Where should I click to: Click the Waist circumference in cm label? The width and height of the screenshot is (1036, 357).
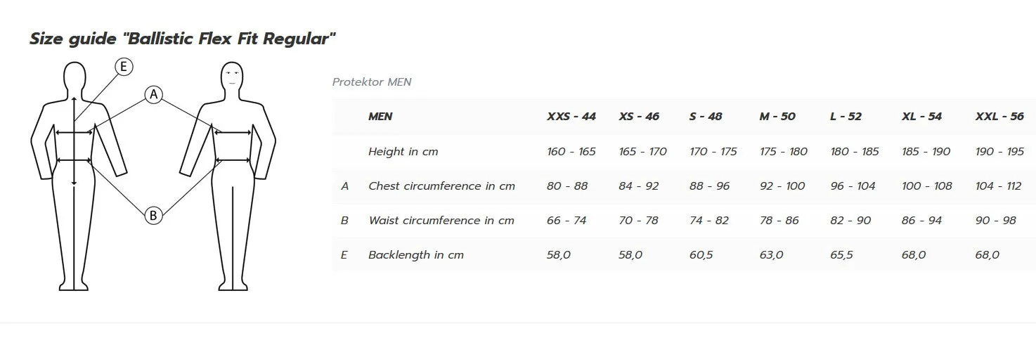pyautogui.click(x=441, y=221)
